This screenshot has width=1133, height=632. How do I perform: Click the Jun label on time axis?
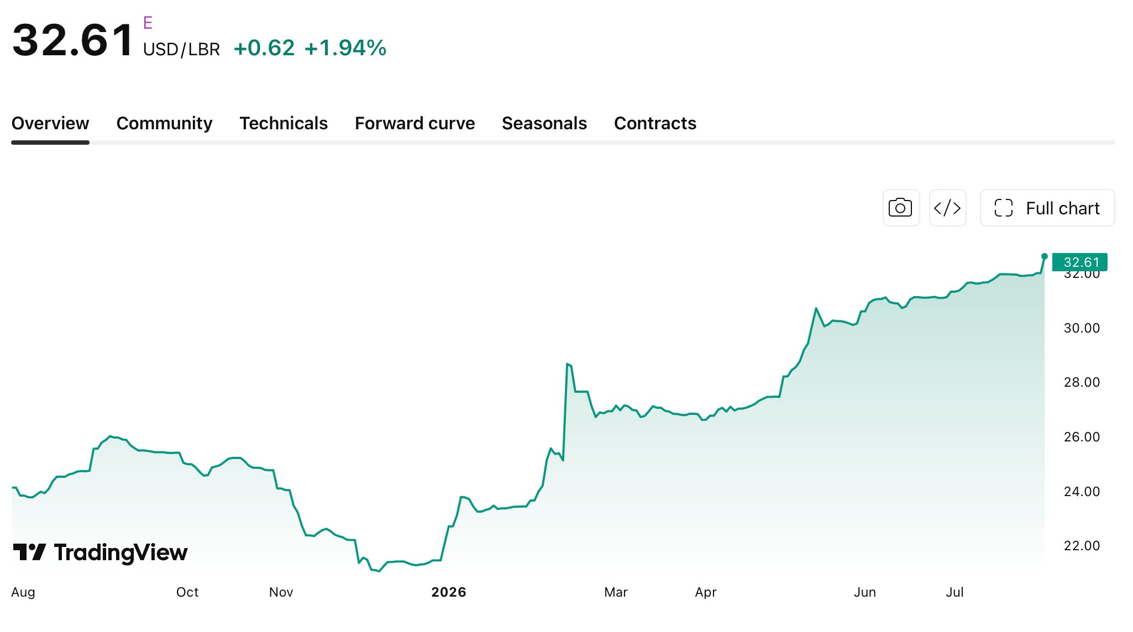coord(864,592)
